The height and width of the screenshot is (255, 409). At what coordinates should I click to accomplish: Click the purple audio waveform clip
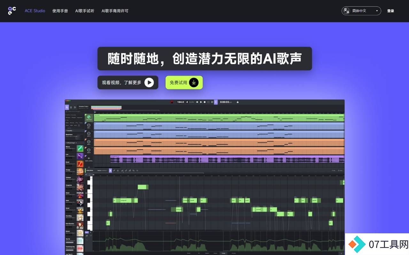(x=227, y=159)
